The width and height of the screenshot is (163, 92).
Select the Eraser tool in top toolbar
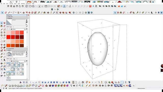(x=6, y=13)
